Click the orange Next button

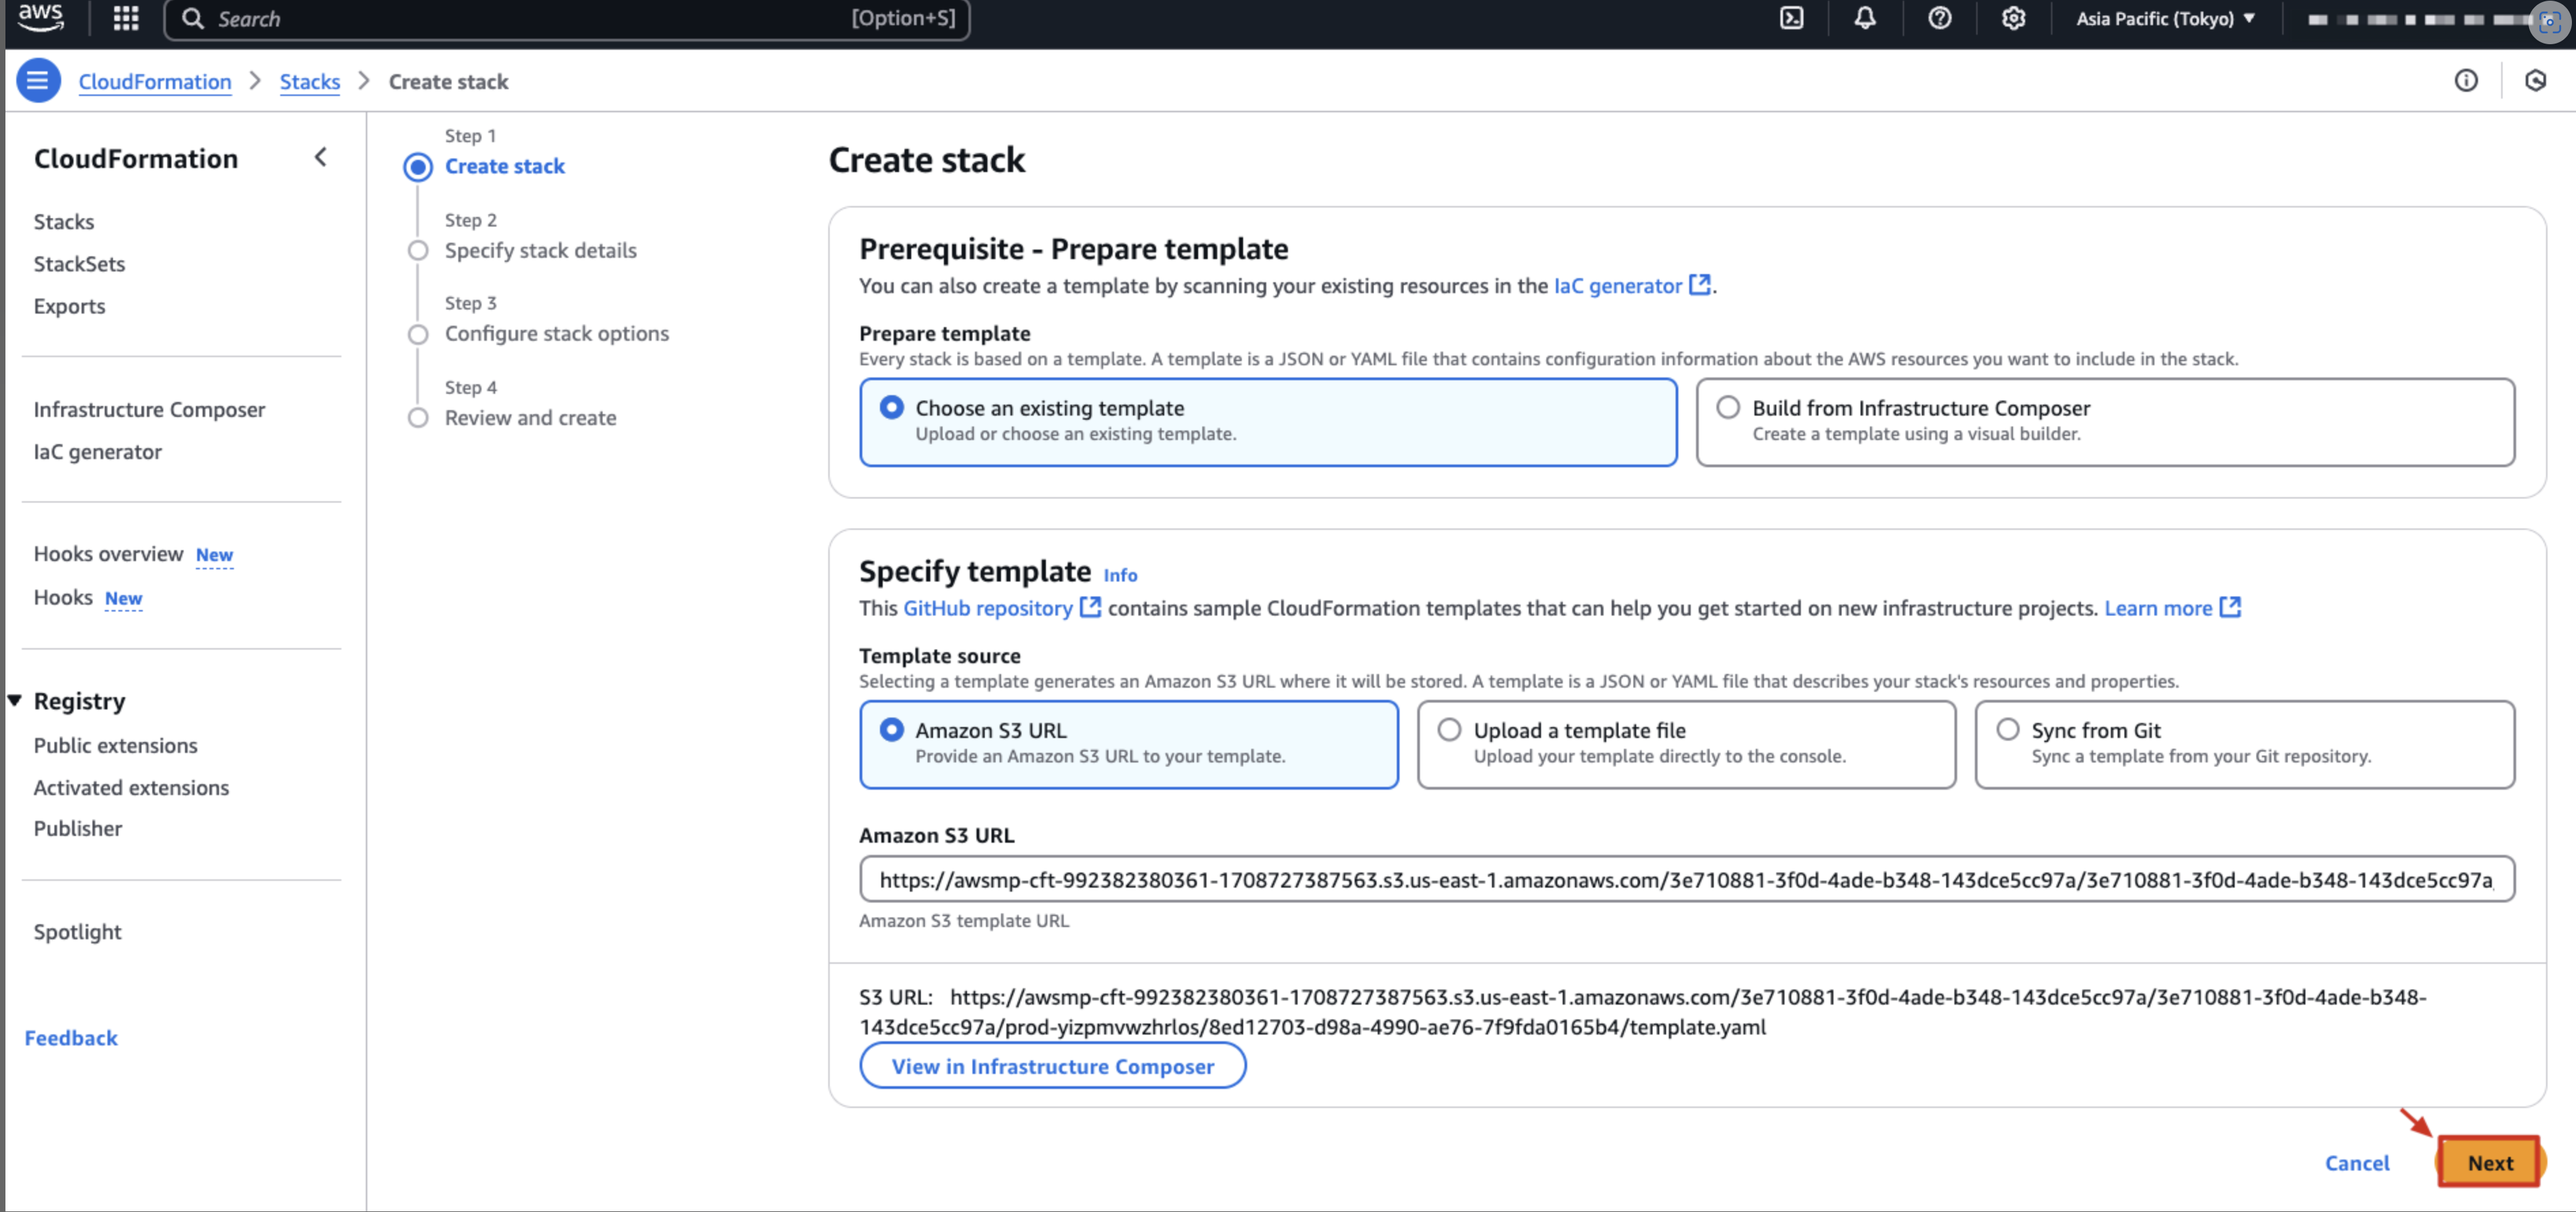(x=2488, y=1162)
